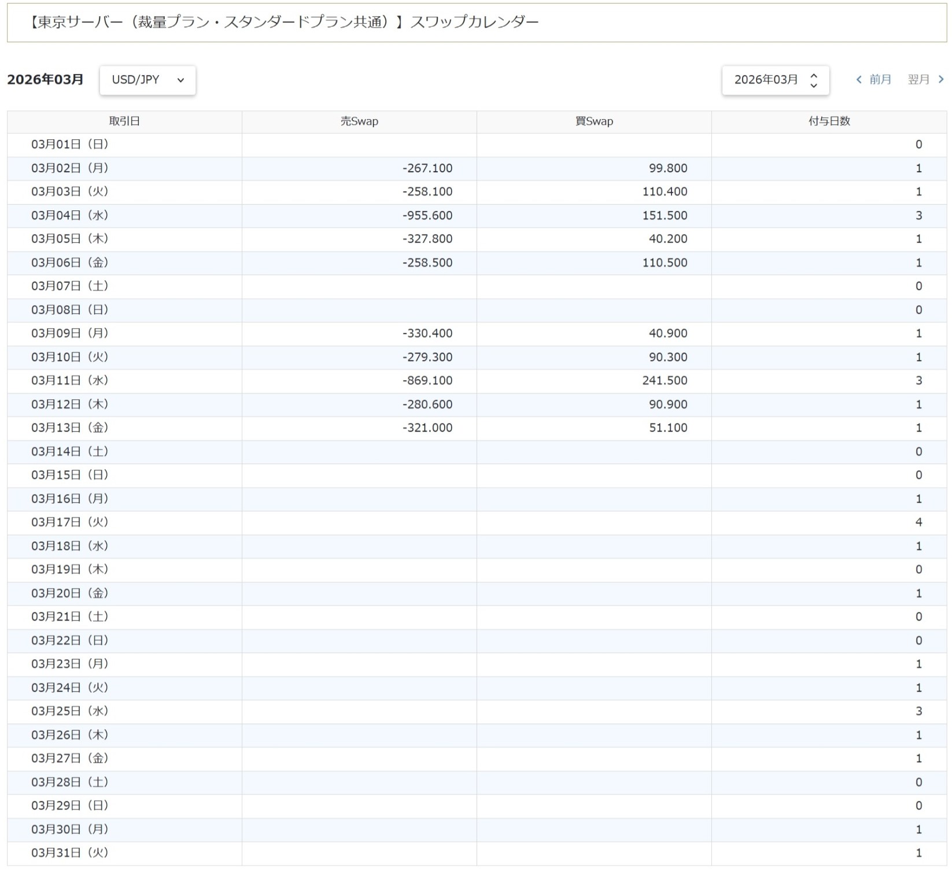Click the 付与日数 column header
Screen dimensions: 952x869
coord(829,121)
